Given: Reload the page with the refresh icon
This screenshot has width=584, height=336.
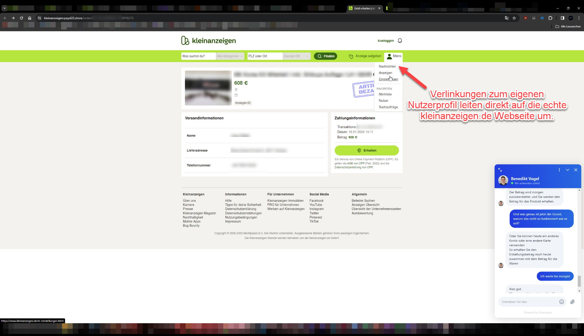Looking at the screenshot, I should tap(21, 18).
